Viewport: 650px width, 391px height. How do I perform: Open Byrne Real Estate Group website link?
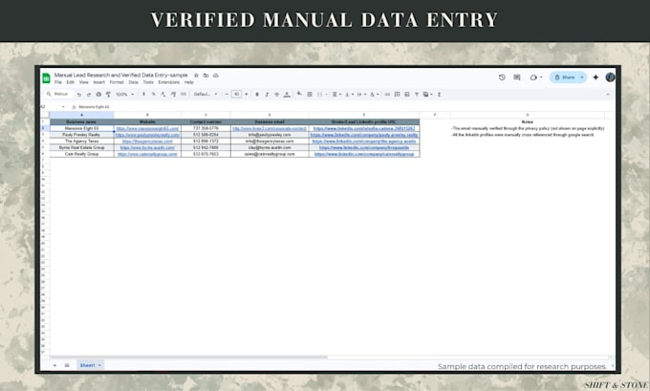(x=147, y=147)
